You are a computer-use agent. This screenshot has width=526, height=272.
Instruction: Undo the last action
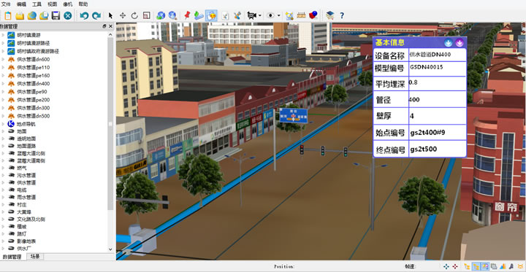tap(84, 15)
